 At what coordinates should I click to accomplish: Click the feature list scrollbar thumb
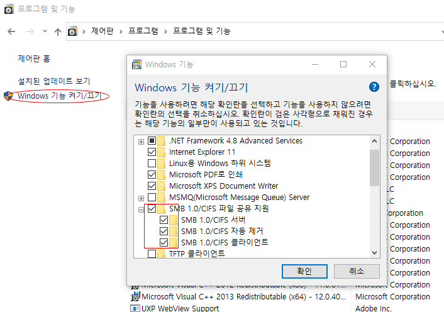click(x=374, y=167)
